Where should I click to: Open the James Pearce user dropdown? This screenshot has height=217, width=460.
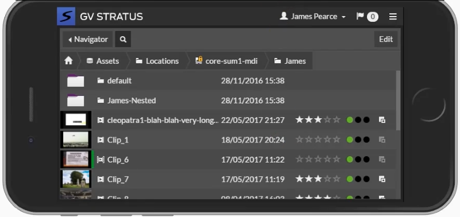(x=313, y=17)
